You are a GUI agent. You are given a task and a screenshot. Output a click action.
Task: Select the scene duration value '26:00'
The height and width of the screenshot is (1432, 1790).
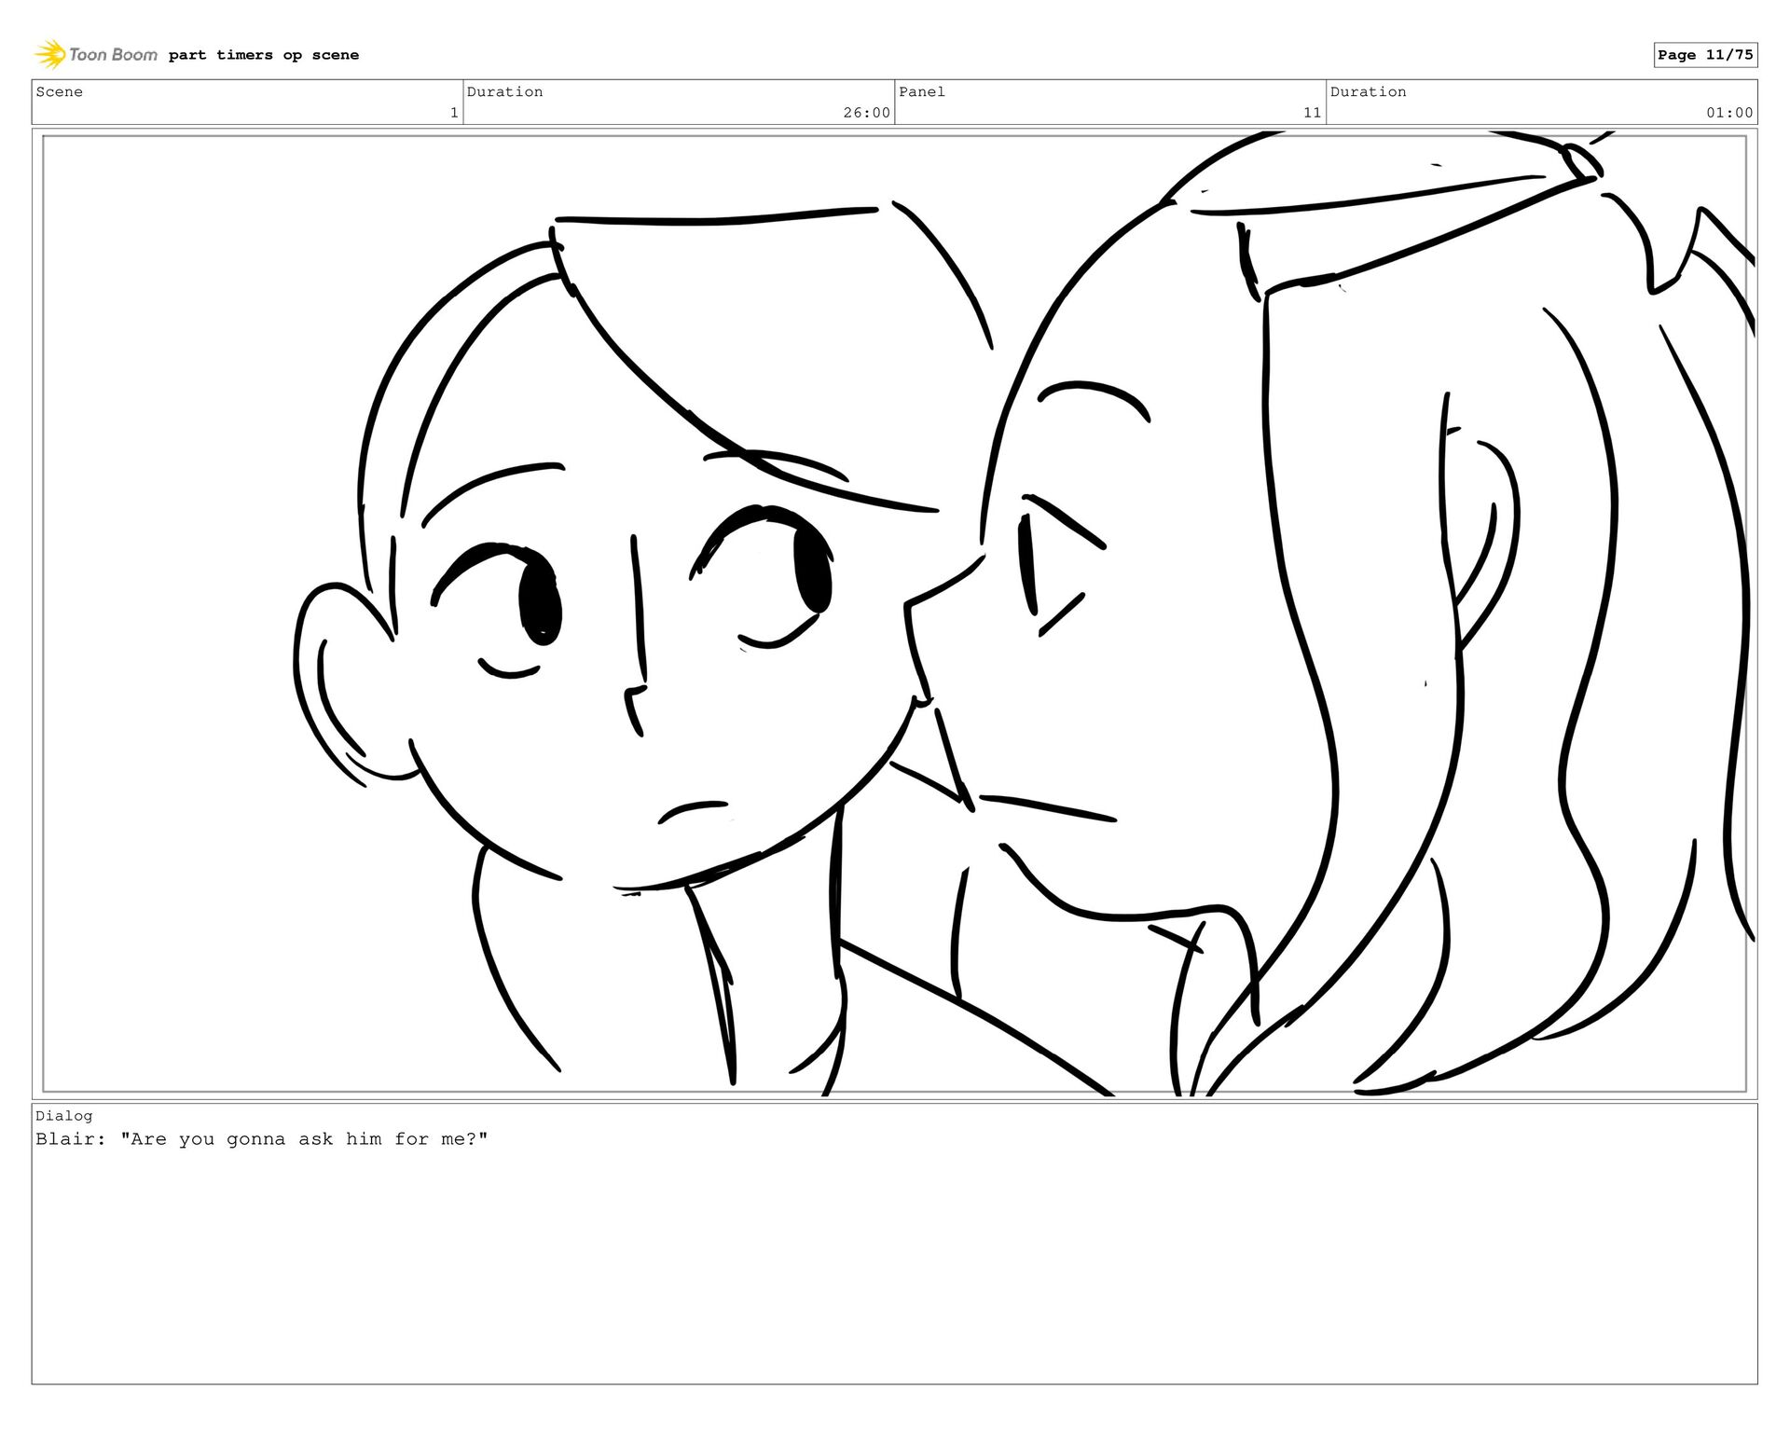coord(866,113)
